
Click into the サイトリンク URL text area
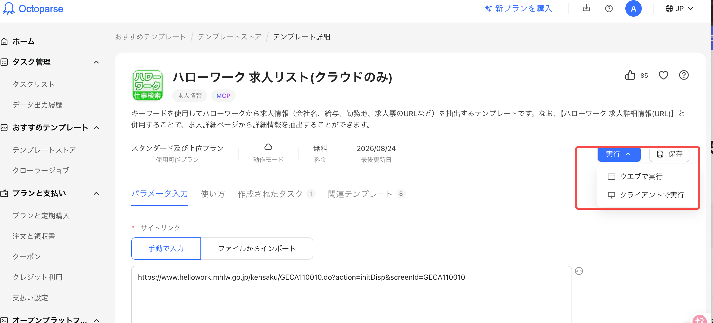[351, 295]
